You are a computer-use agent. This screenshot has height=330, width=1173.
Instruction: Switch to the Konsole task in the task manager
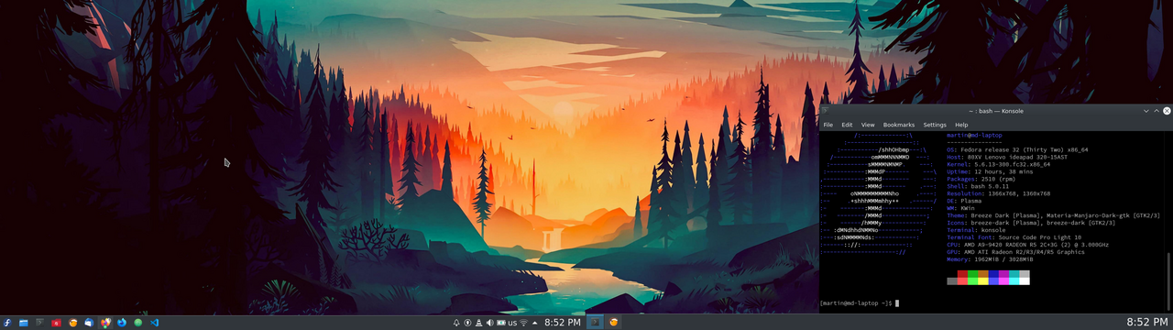coord(595,323)
